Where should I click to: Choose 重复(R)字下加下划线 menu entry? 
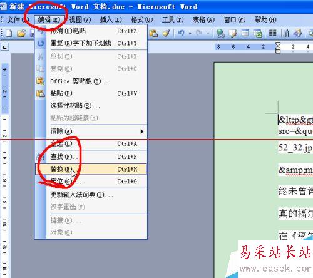(x=91, y=43)
